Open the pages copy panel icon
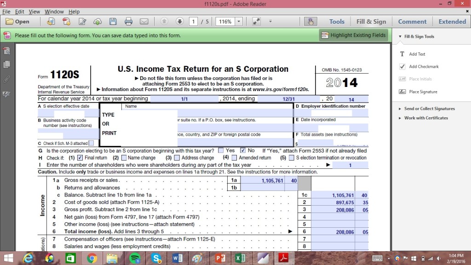Image resolution: width=471 pixels, height=265 pixels. 6,64
